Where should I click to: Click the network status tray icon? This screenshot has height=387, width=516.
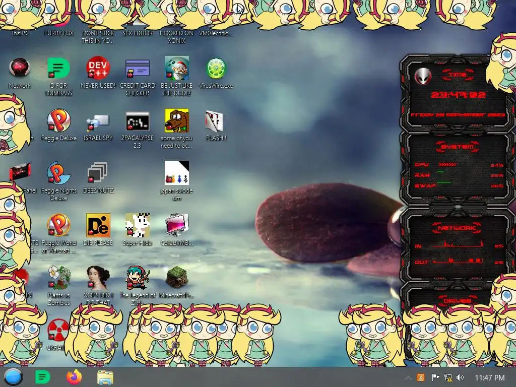[x=448, y=377]
